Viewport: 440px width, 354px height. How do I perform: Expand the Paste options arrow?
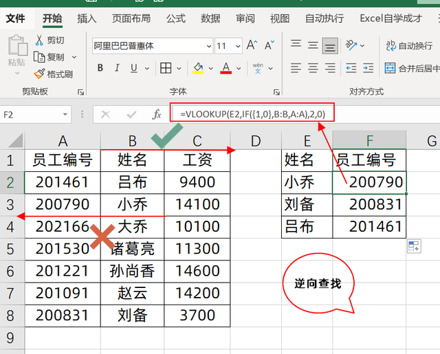(x=17, y=74)
